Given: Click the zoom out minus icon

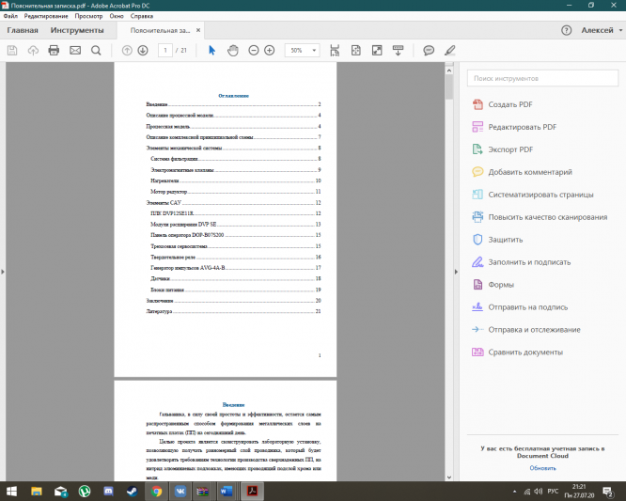Looking at the screenshot, I should 254,50.
